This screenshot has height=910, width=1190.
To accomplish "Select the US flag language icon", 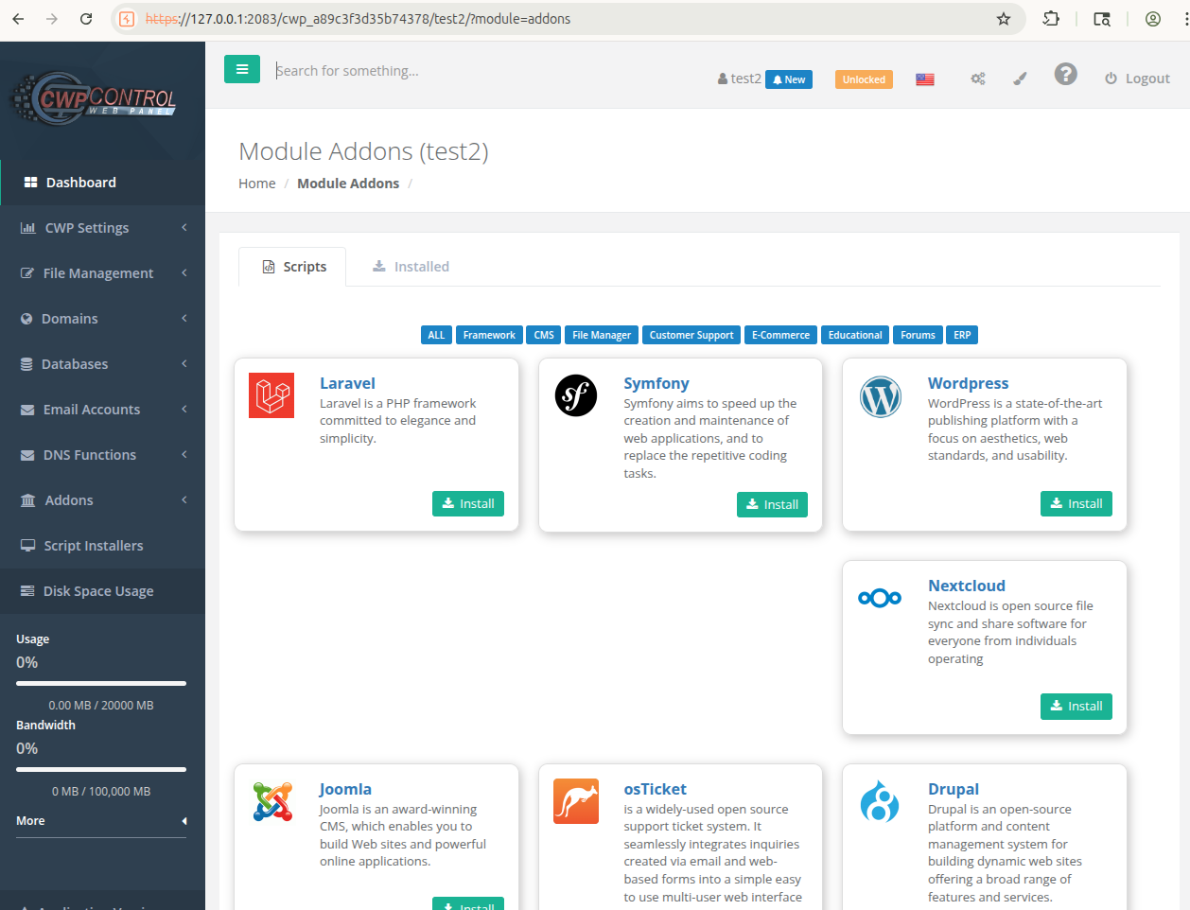I will 924,79.
